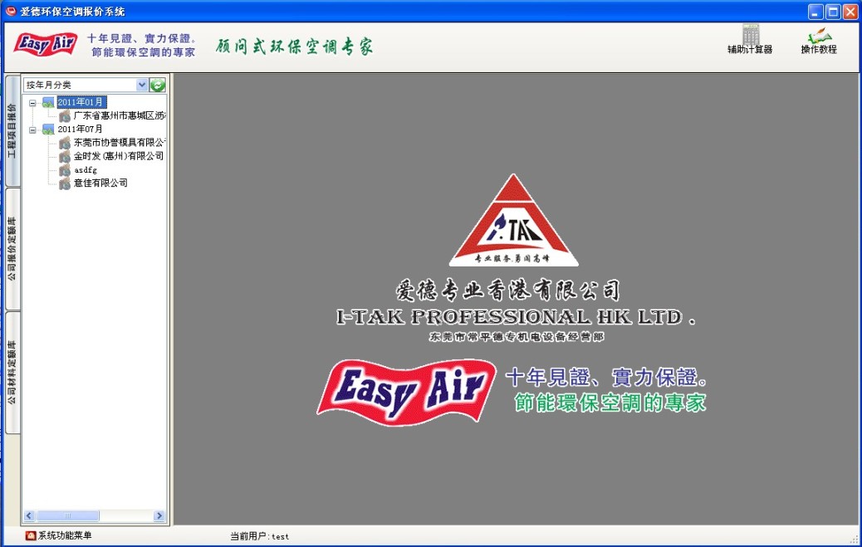Switch to the 公司报价定额库 side tab
The width and height of the screenshot is (862, 547).
pos(12,248)
